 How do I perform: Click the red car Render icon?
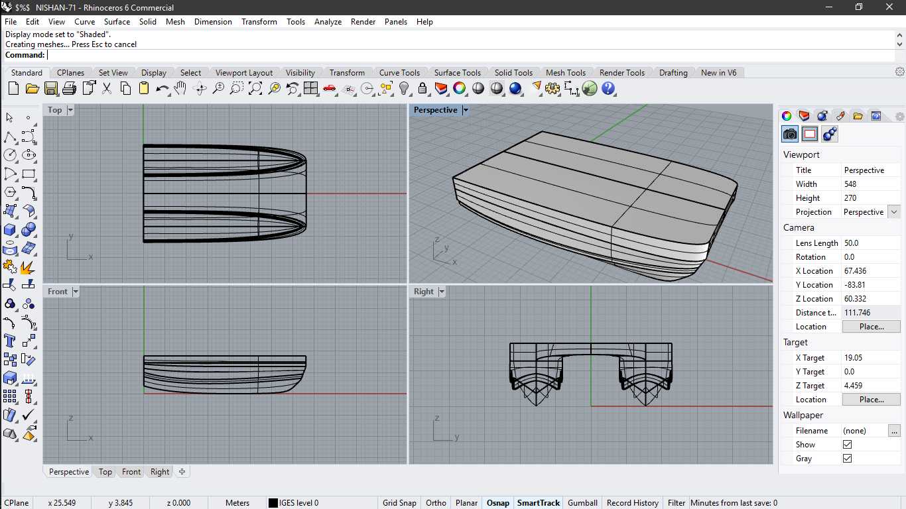tap(330, 88)
